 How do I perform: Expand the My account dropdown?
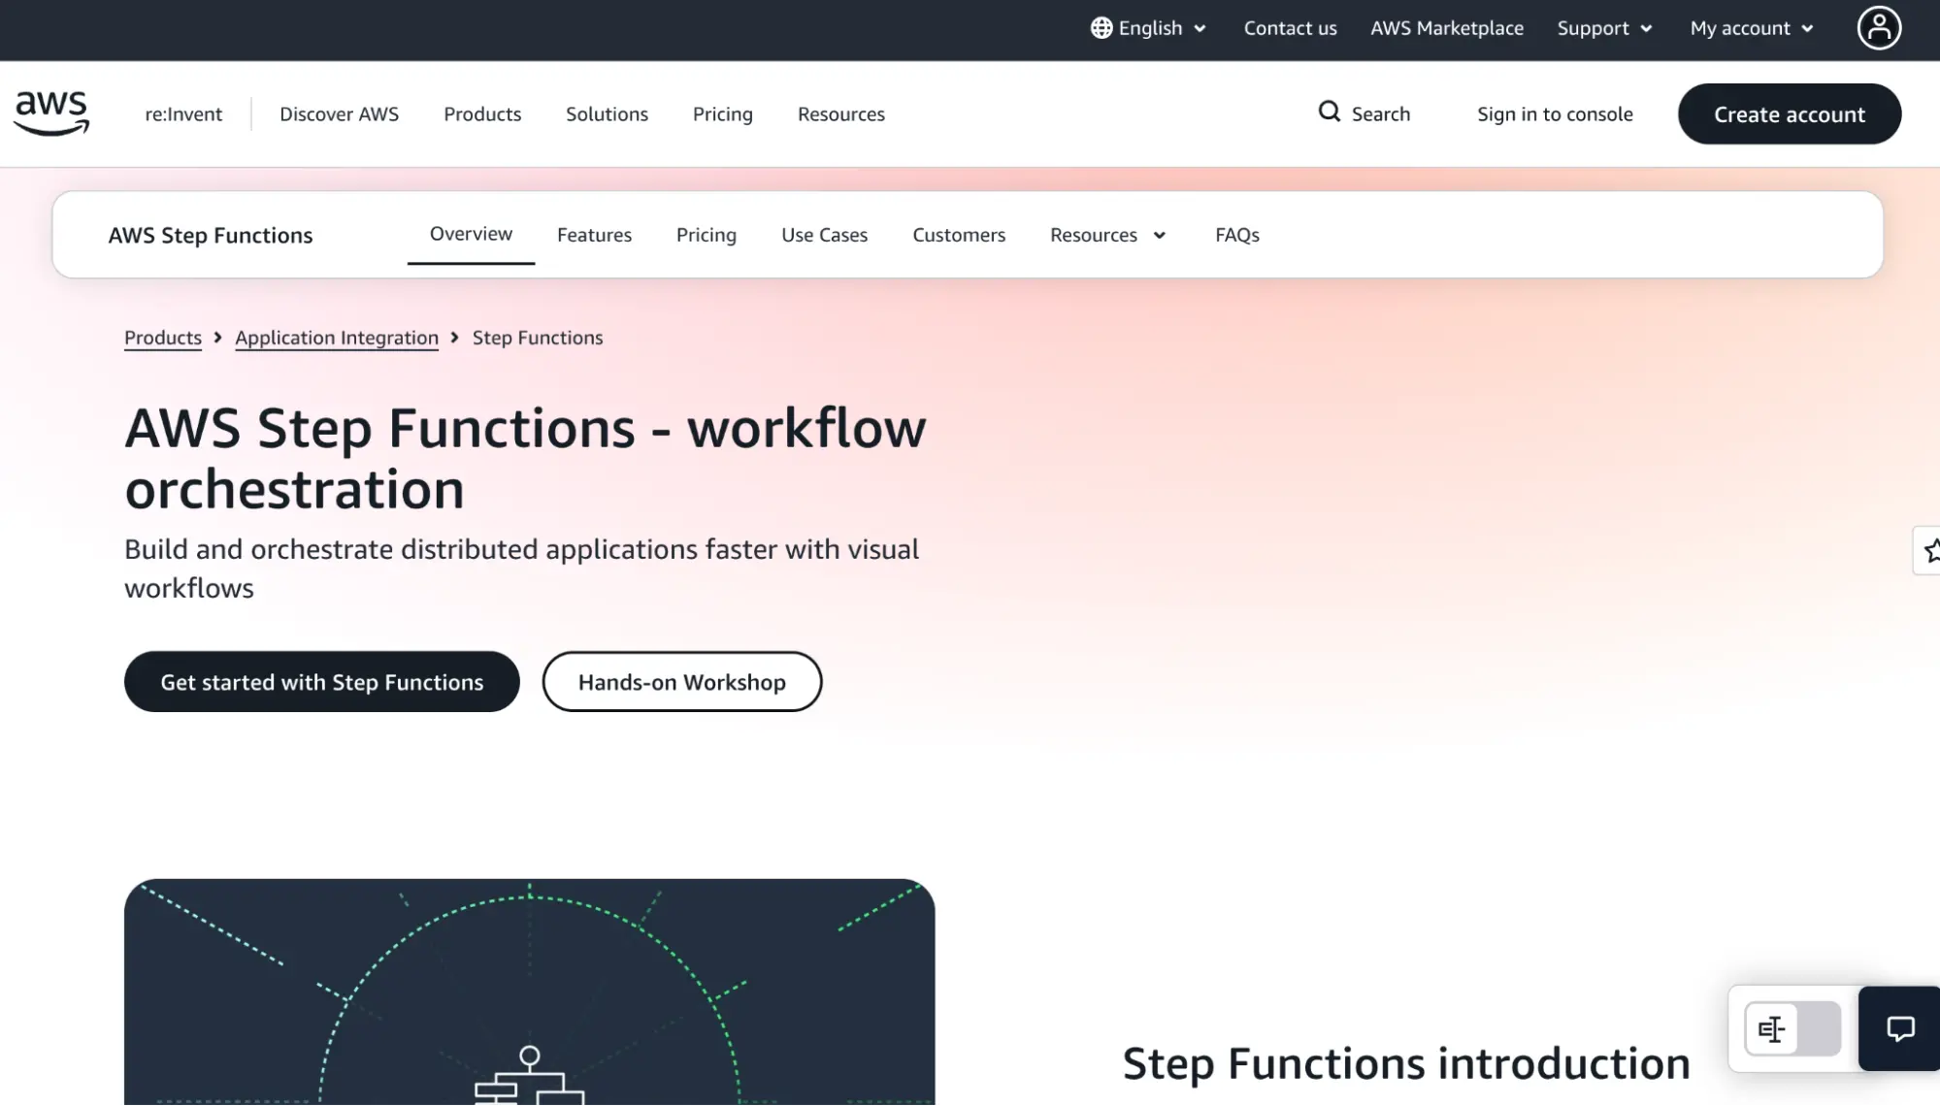1752,28
